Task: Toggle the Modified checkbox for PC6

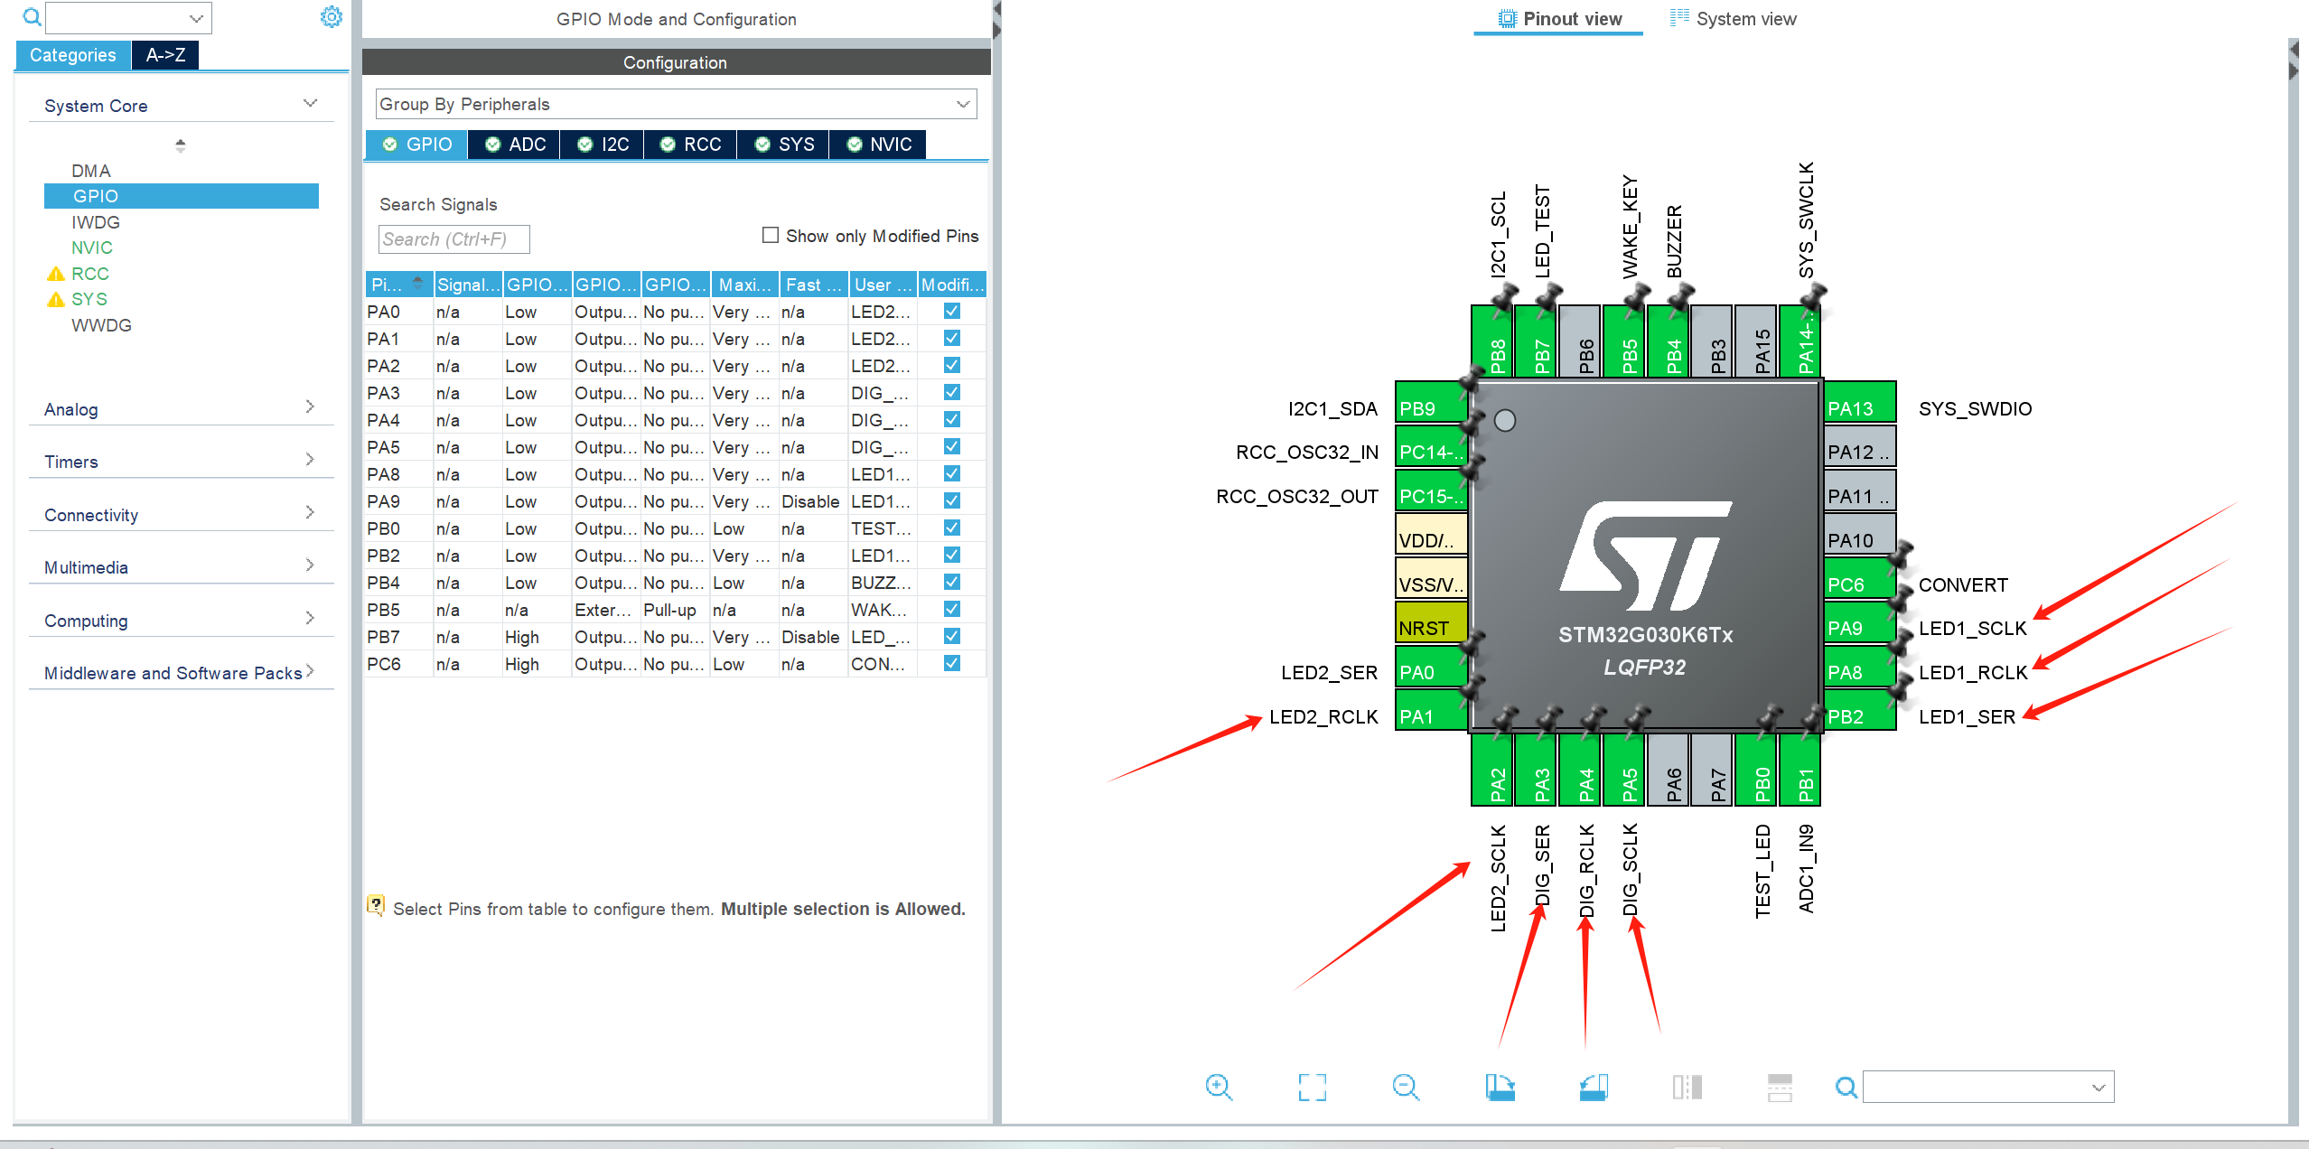Action: click(951, 663)
